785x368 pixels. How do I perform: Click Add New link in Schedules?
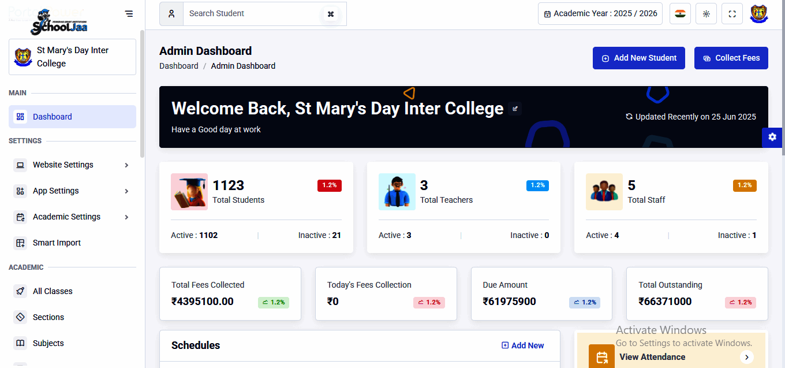coord(522,345)
